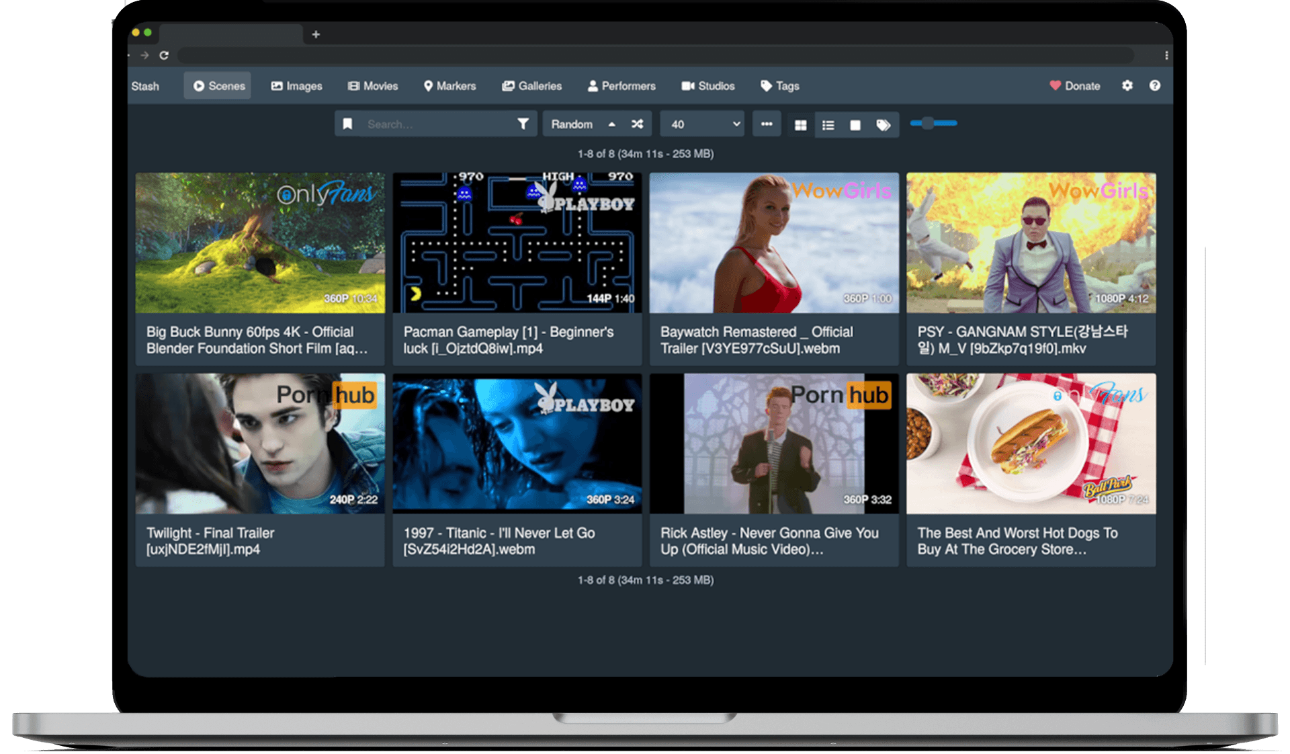Open PSY Gangnam Style scene thumbnail
The width and height of the screenshot is (1290, 754).
click(1031, 243)
